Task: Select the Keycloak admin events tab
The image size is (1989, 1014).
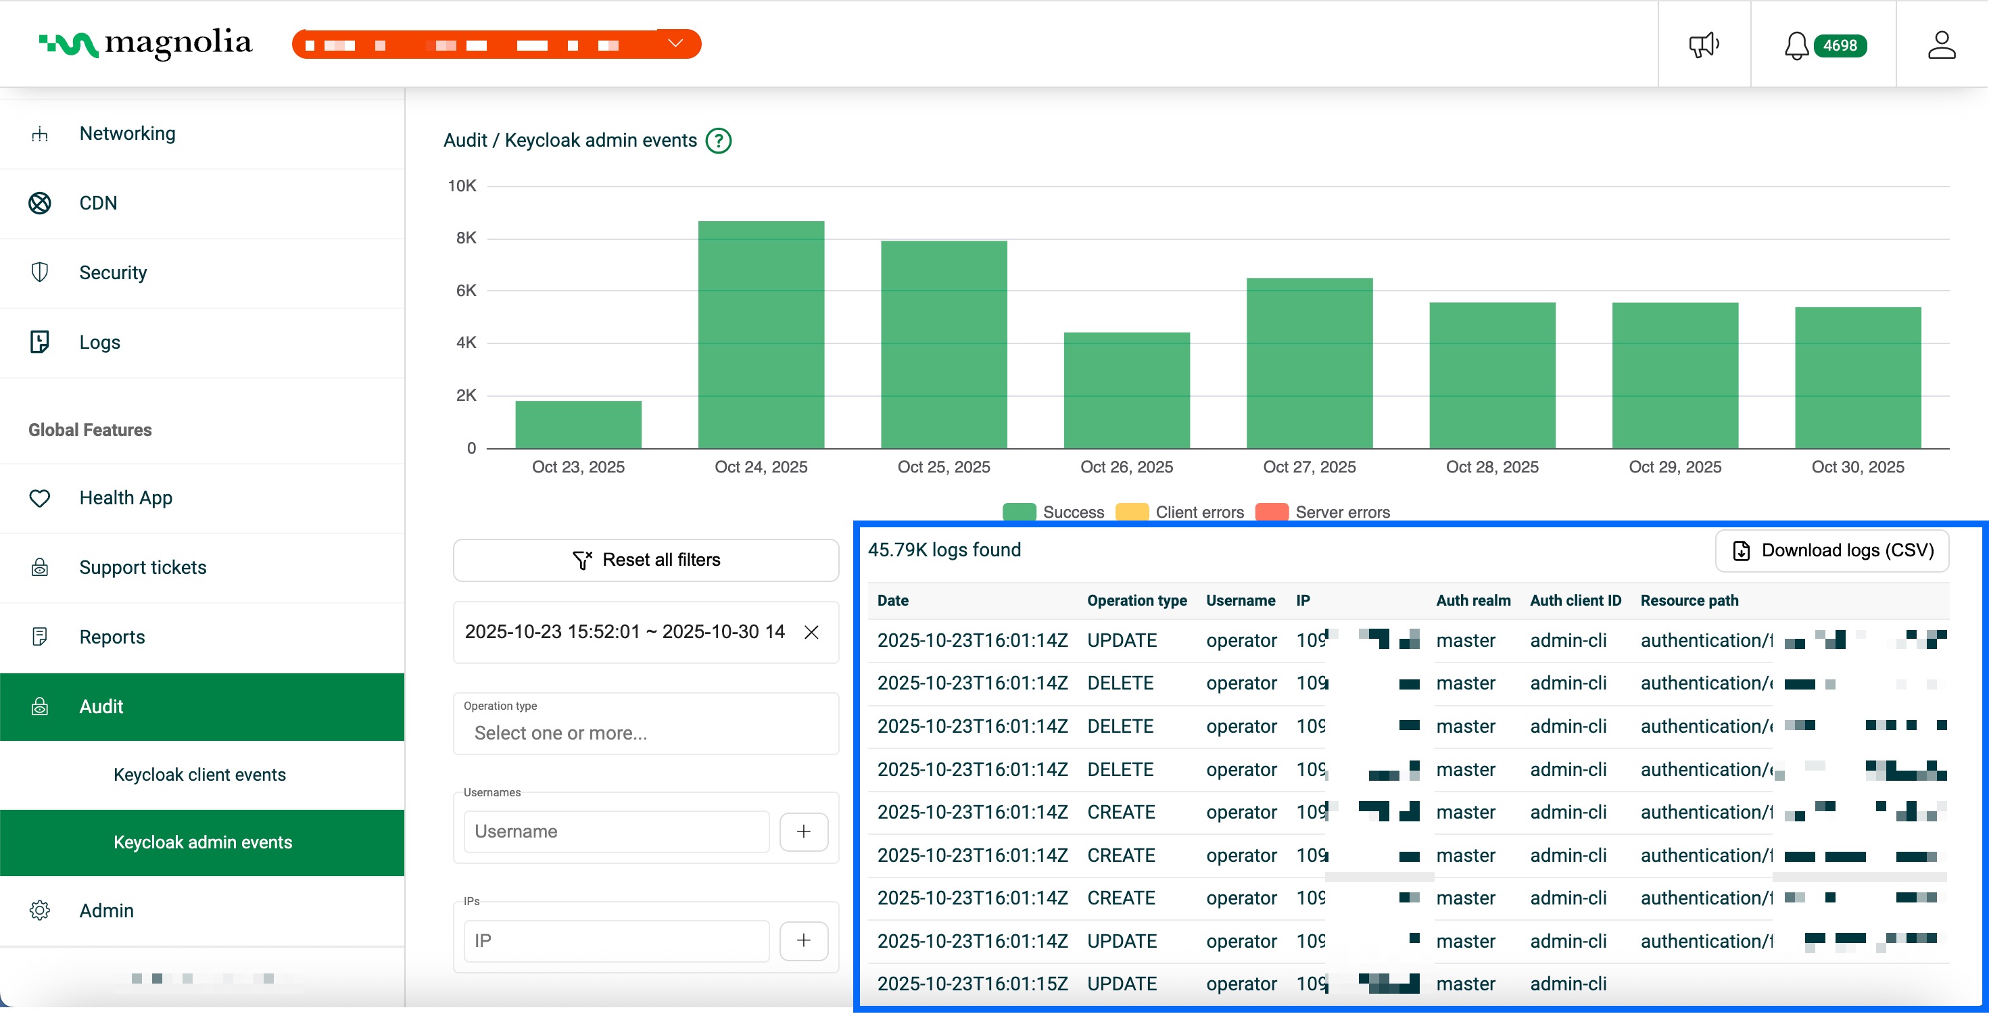Action: pos(203,842)
